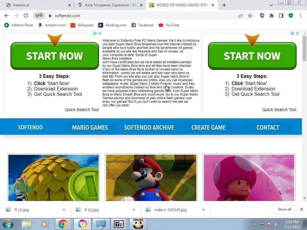This screenshot has width=307, height=230.
Task: Expand the tab search dropdown arrow
Action: pos(271,5)
